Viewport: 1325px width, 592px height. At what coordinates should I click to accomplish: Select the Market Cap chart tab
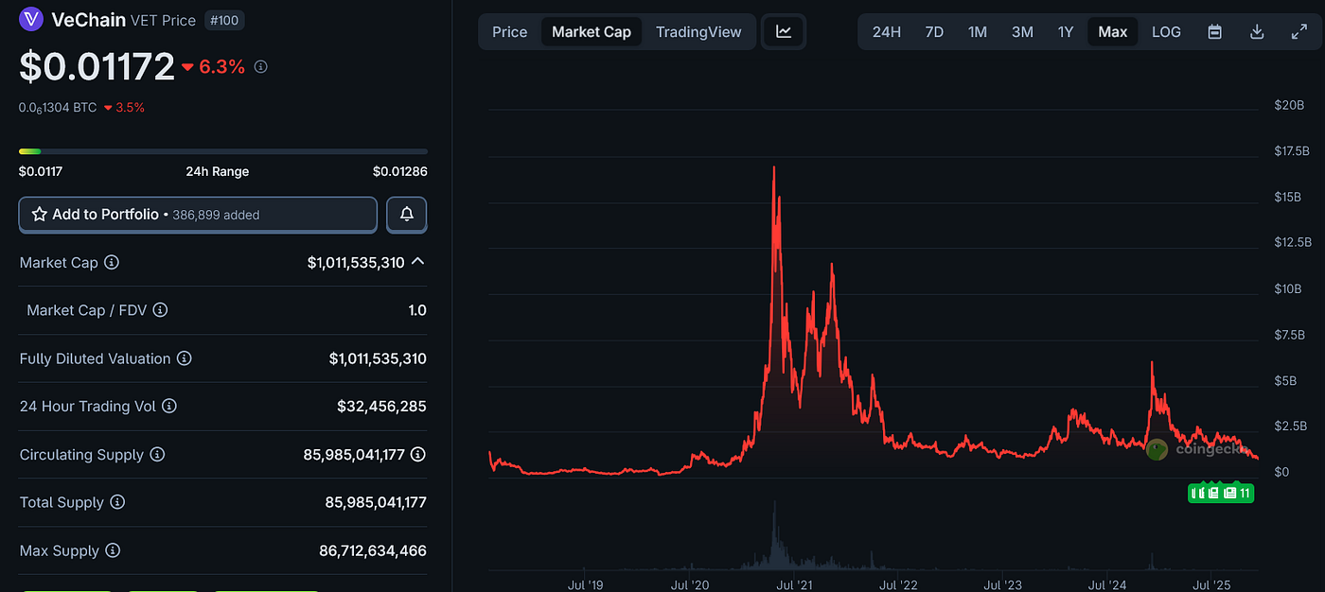click(592, 31)
